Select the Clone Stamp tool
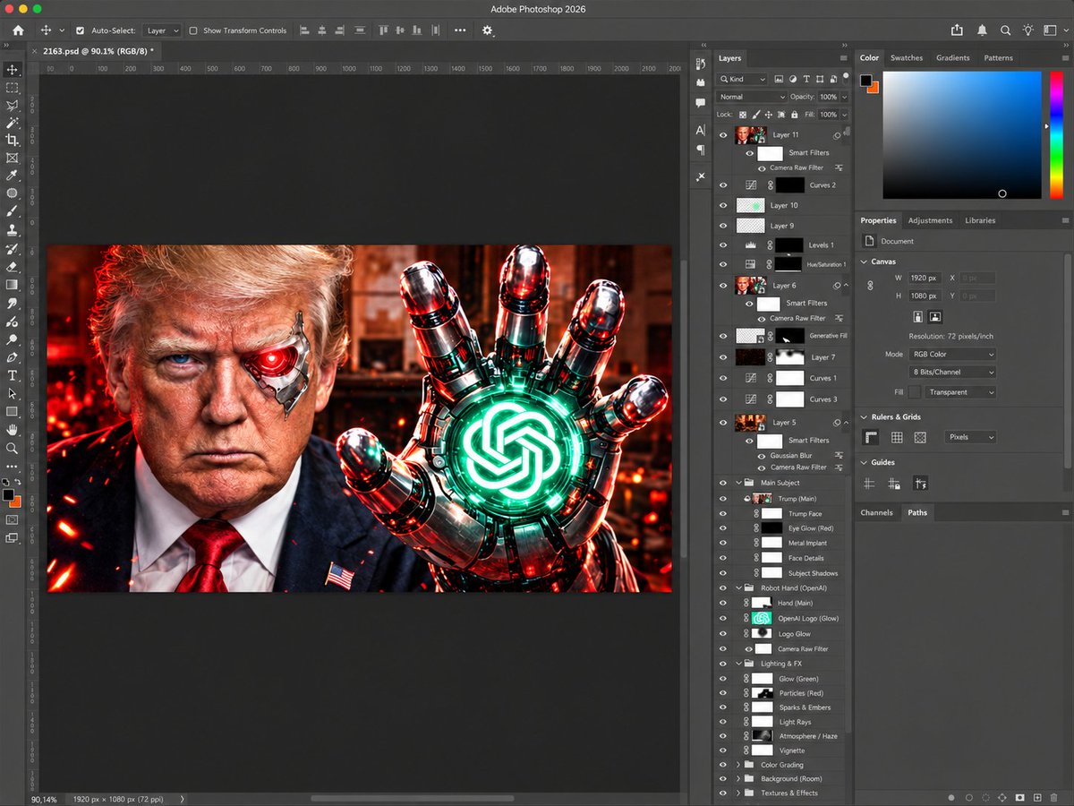1074x806 pixels. (x=12, y=230)
